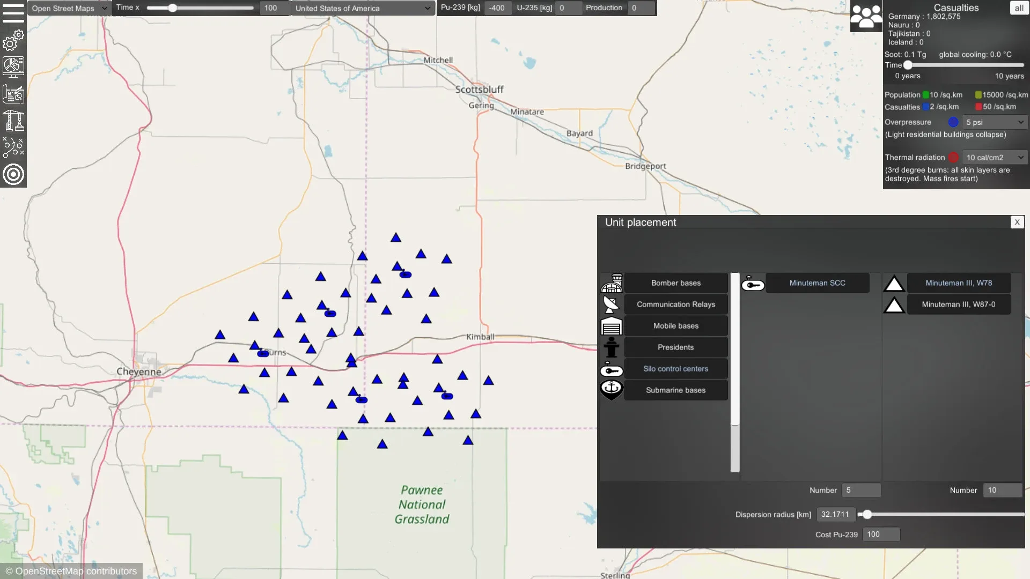Select Submarine bases category
Image resolution: width=1030 pixels, height=579 pixels.
coord(675,390)
